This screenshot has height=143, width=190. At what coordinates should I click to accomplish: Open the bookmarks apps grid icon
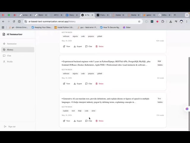pyautogui.click(x=3, y=27)
